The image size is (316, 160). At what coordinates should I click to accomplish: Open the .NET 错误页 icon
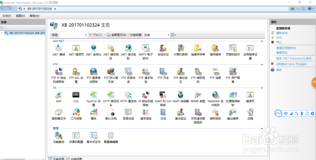pos(76,50)
